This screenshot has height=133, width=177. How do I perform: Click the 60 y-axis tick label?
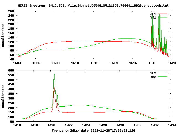click(x=12, y=55)
